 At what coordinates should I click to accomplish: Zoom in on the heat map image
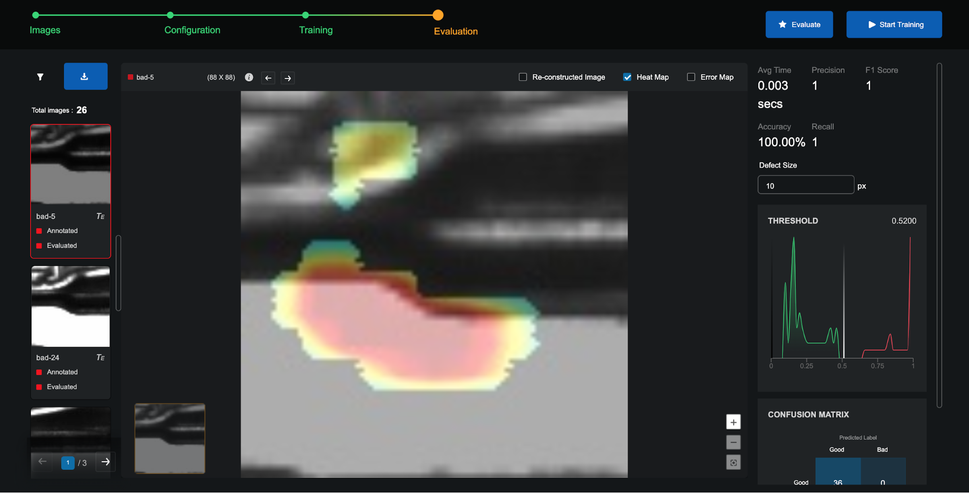pos(733,422)
